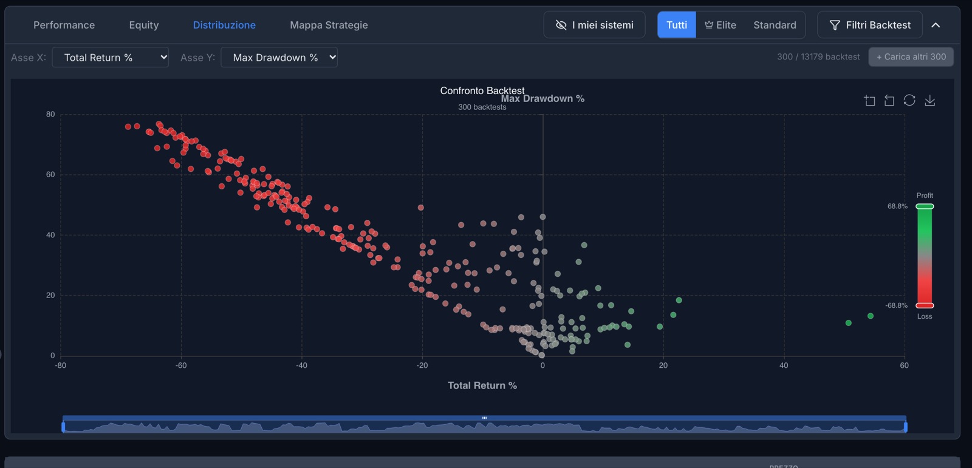972x468 pixels.
Task: Click the "-68.8%" legend value
Action: click(896, 305)
